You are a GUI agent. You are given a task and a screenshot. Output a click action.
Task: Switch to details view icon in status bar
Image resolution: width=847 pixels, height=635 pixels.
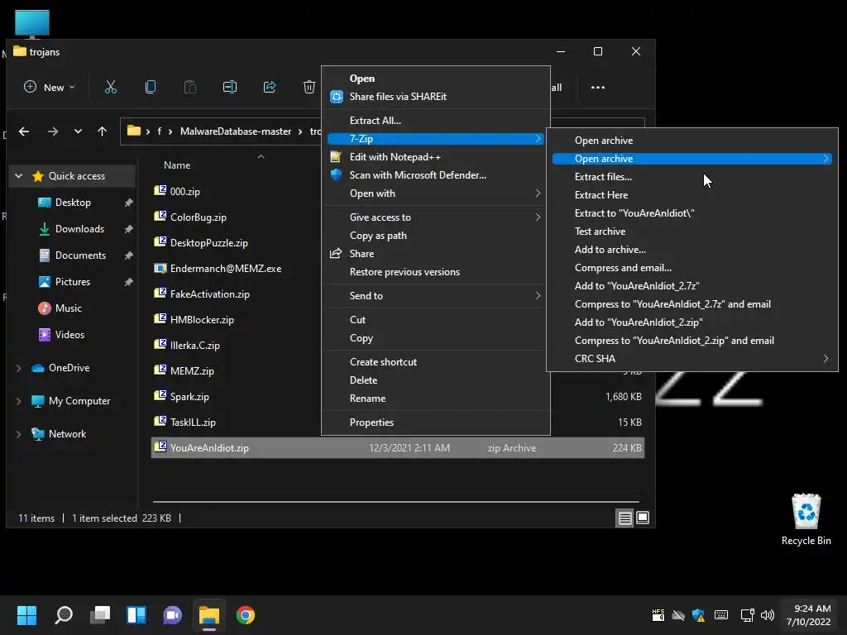[x=625, y=518]
